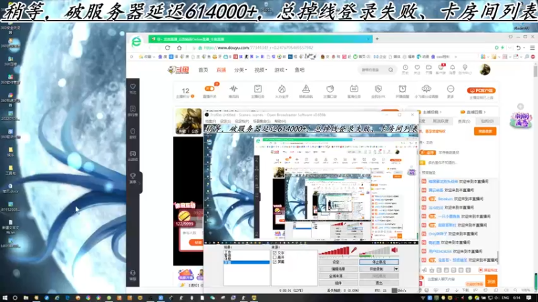Image resolution: width=538 pixels, height=302 pixels.
Task: Click the orange 发送 chat button
Action: 491,281
